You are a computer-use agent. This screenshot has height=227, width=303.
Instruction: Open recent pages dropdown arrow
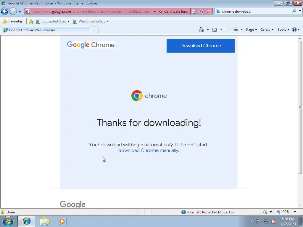(x=20, y=12)
